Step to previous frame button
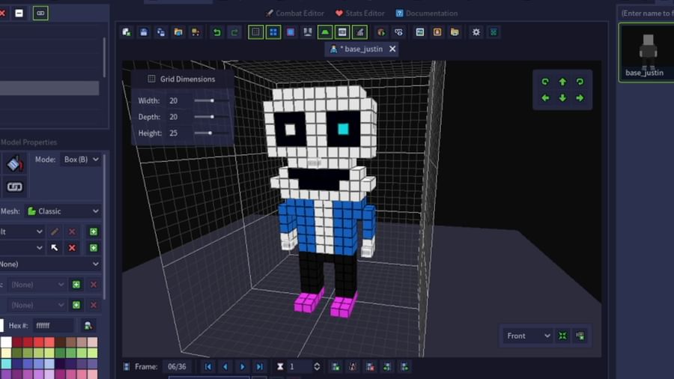The image size is (674, 379). point(225,366)
